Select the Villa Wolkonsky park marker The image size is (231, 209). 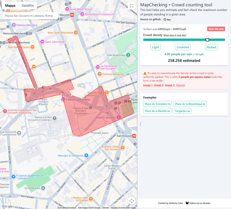point(128,55)
